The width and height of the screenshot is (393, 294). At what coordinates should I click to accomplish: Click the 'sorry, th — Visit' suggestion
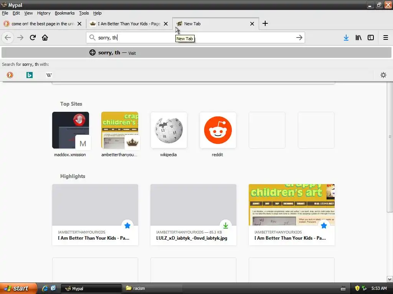click(196, 52)
